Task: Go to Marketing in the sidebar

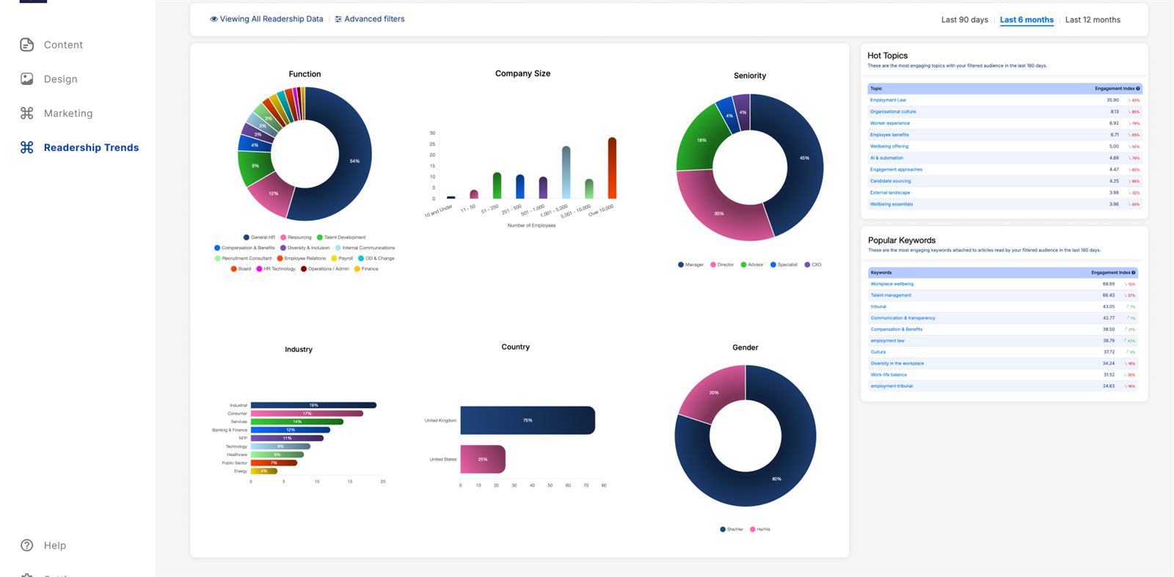Action: click(68, 113)
